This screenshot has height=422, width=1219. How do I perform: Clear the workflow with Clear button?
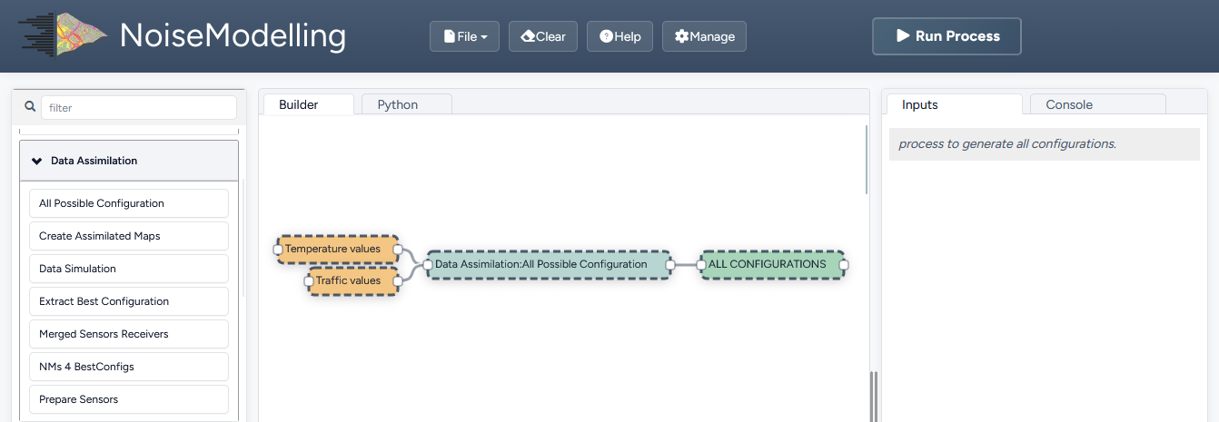pyautogui.click(x=543, y=36)
